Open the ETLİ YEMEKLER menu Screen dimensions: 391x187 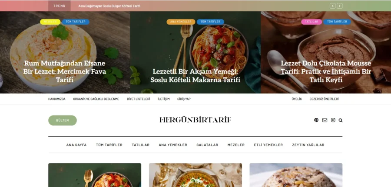click(268, 145)
